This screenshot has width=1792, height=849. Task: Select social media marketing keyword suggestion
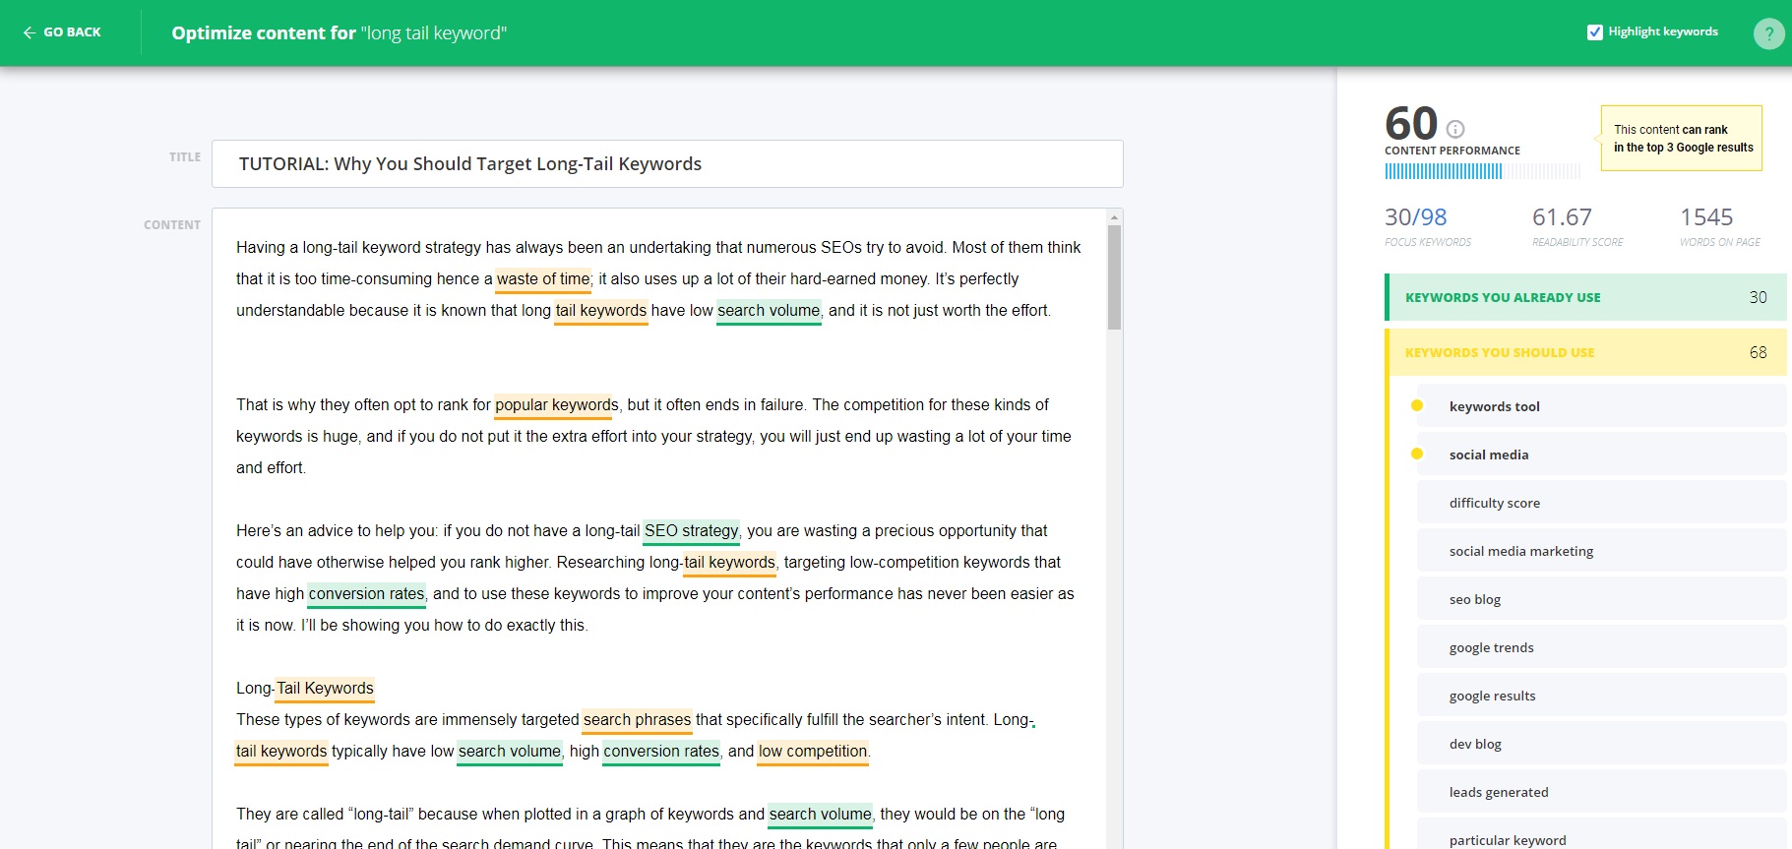[x=1520, y=551]
